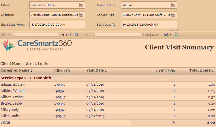The image size is (216, 127).
Task: Sort by Caregiver Name arrows
Action: (x=31, y=71)
